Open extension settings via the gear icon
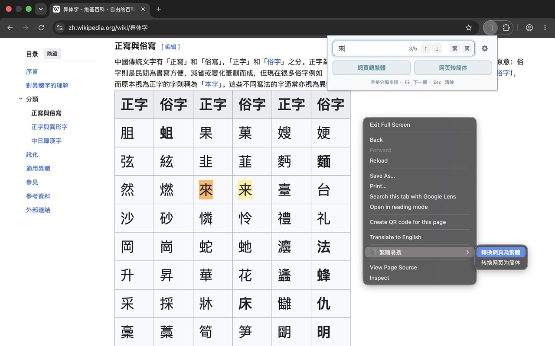555x346 pixels. pyautogui.click(x=485, y=48)
